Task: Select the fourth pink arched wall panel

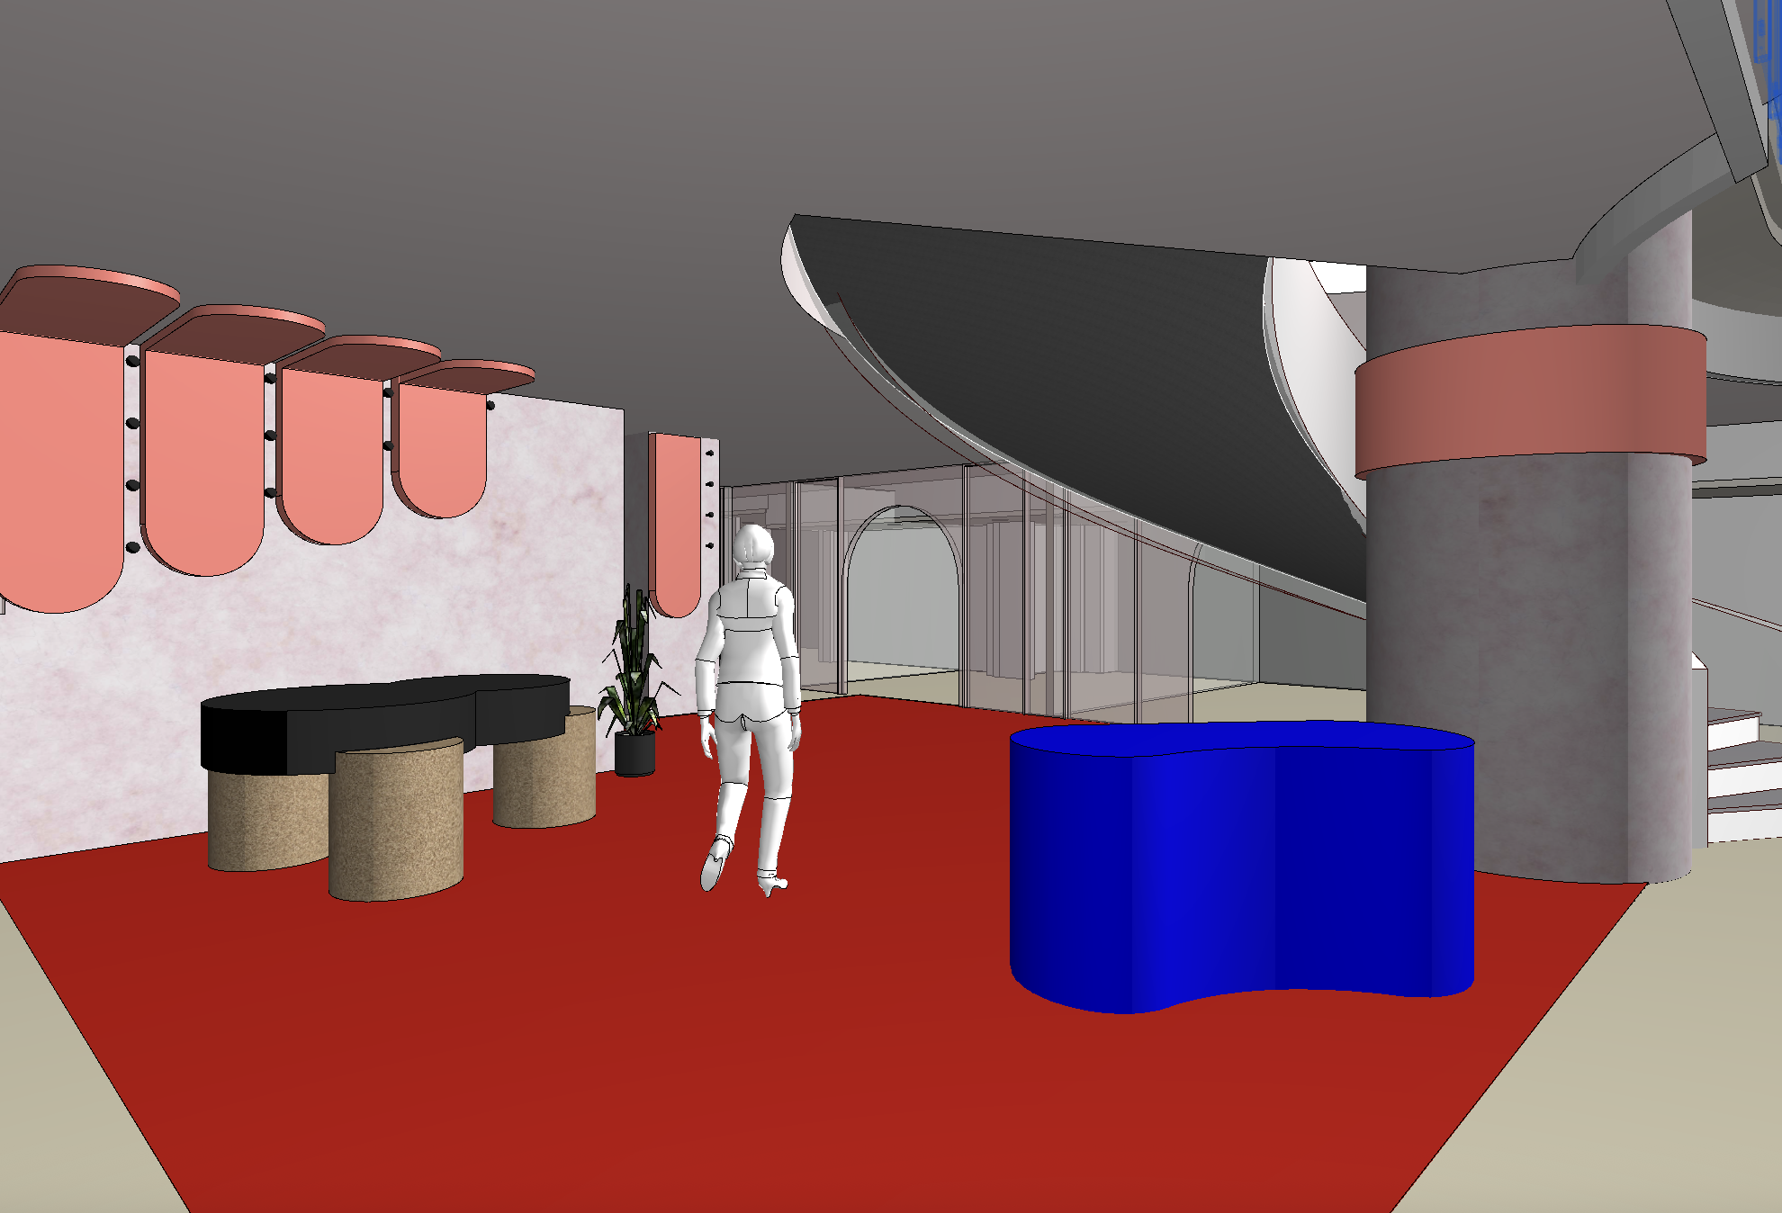Action: click(x=441, y=445)
